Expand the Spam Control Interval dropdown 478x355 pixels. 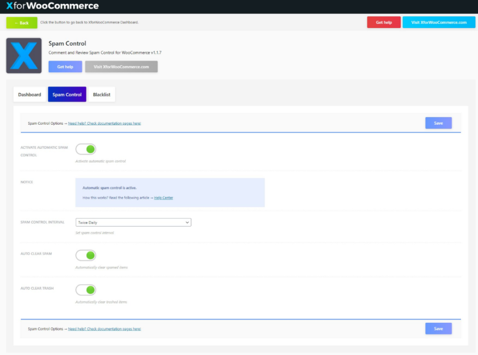133,223
